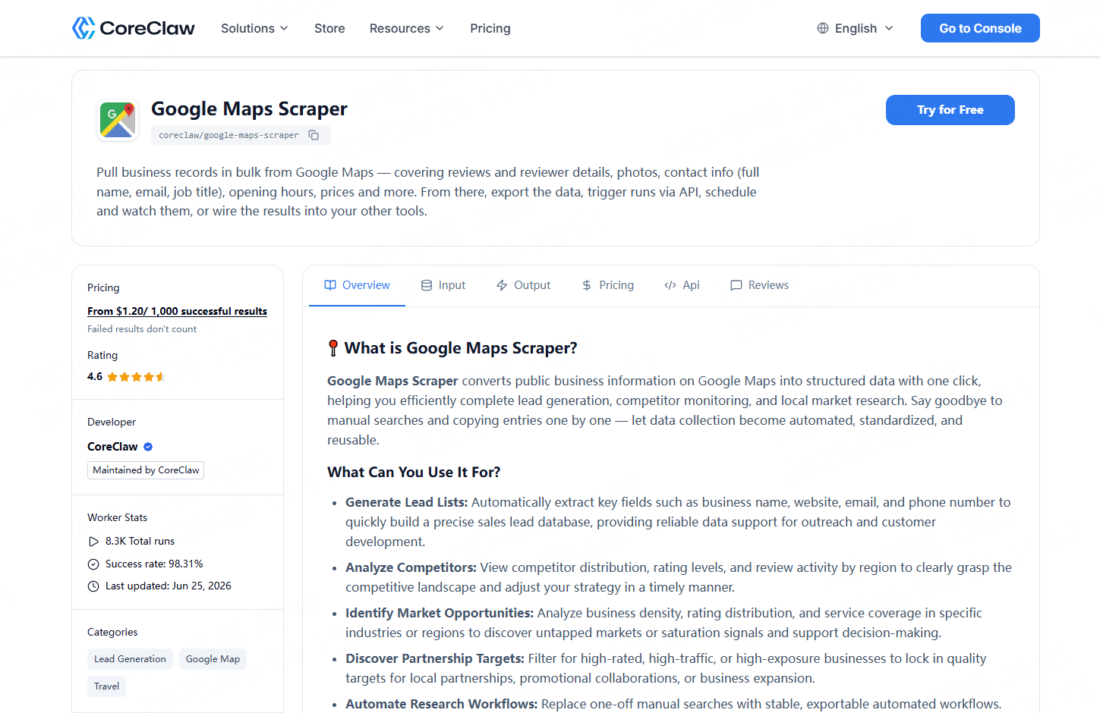Open the From $1.20/ 1,000 successful results link
The height and width of the screenshot is (713, 1100).
(x=177, y=312)
